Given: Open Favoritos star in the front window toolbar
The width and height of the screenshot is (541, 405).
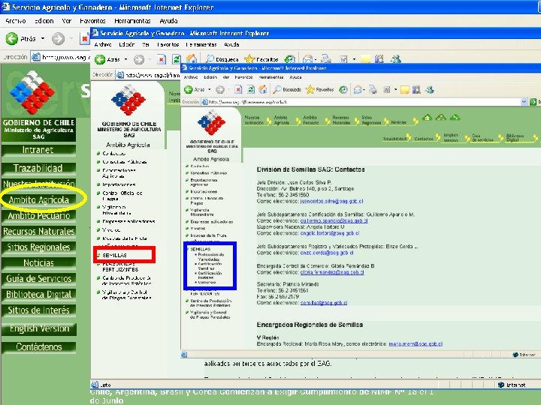Looking at the screenshot, I should [x=320, y=90].
